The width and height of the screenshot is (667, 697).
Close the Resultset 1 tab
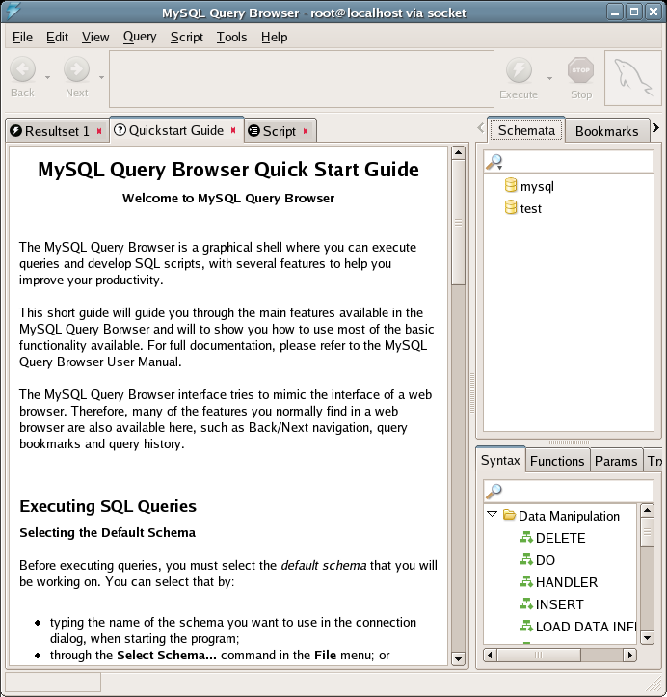(99, 131)
